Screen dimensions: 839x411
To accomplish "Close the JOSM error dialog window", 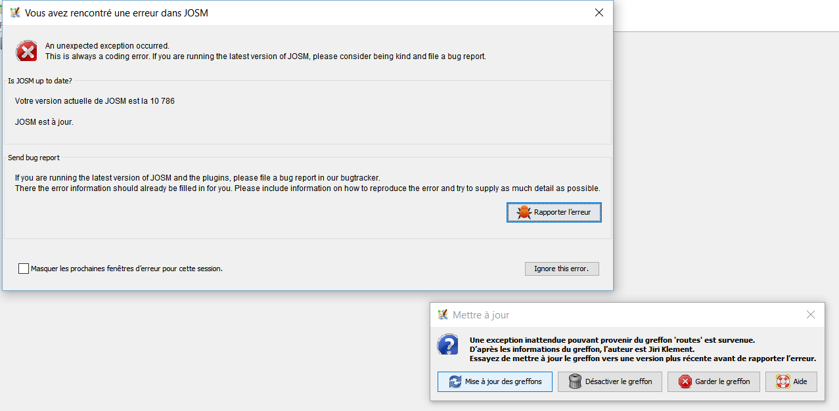I will tap(599, 12).
